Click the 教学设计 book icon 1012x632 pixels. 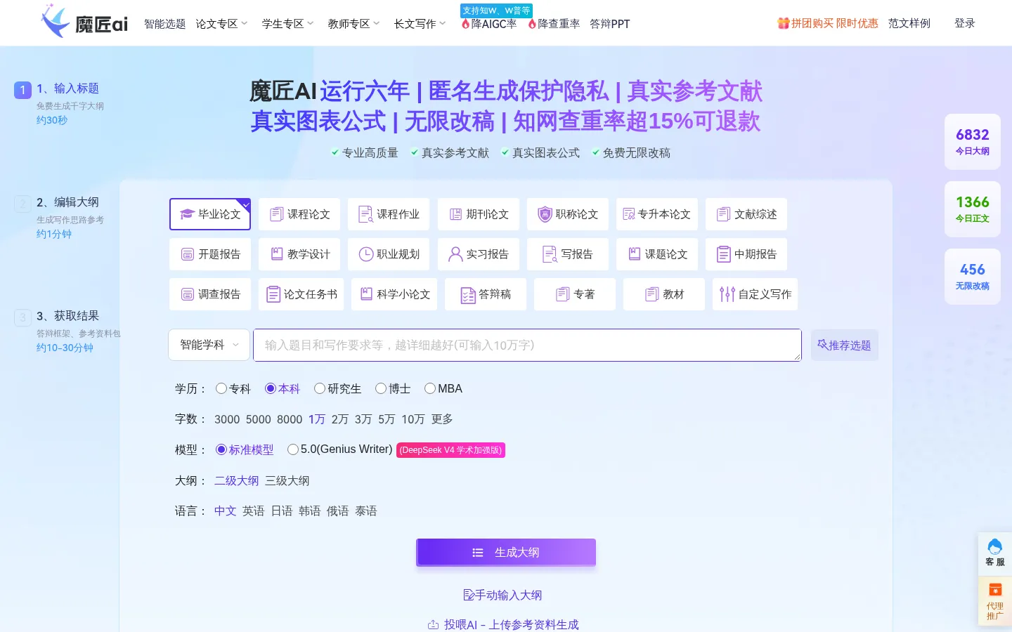pos(277,254)
